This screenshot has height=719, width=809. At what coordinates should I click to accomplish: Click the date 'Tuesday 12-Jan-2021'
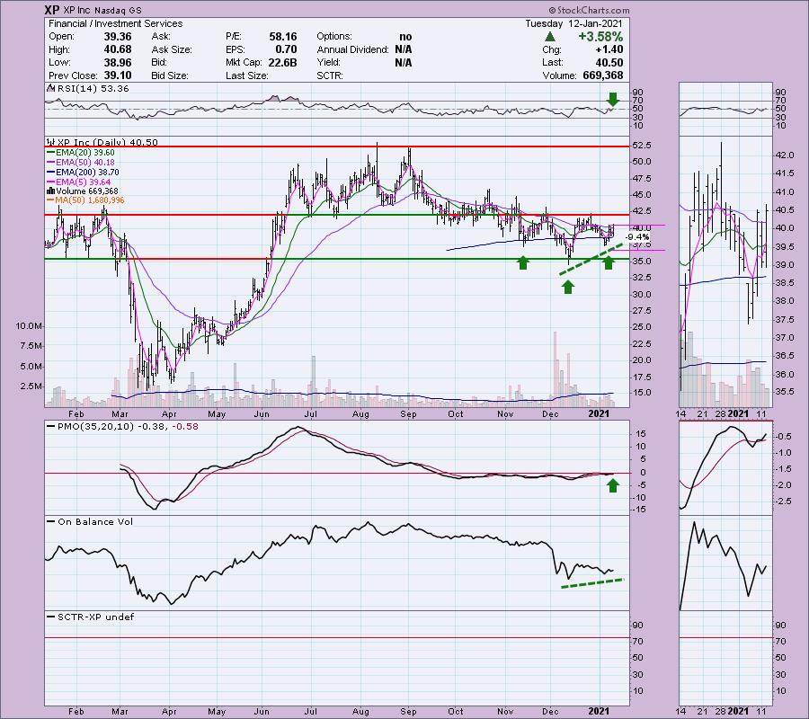[x=573, y=23]
